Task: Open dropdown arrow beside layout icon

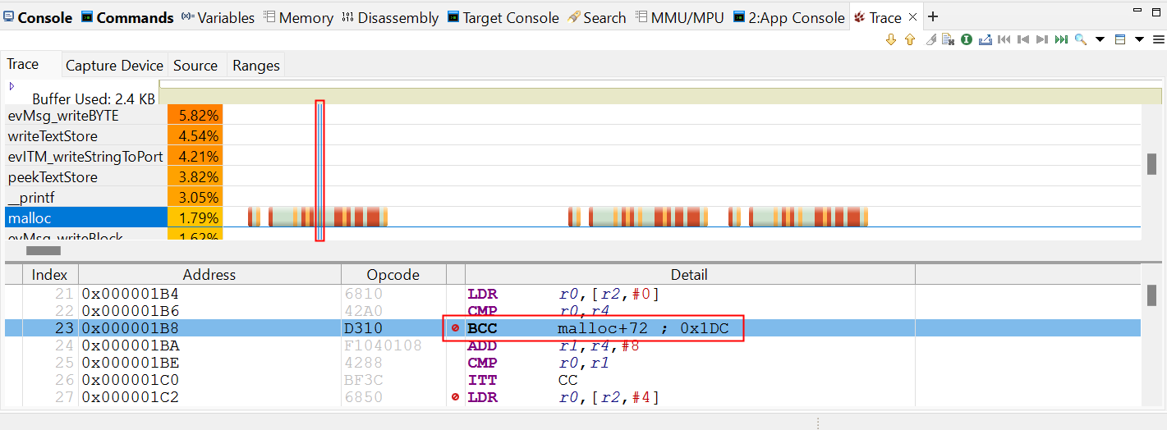Action: point(1139,39)
